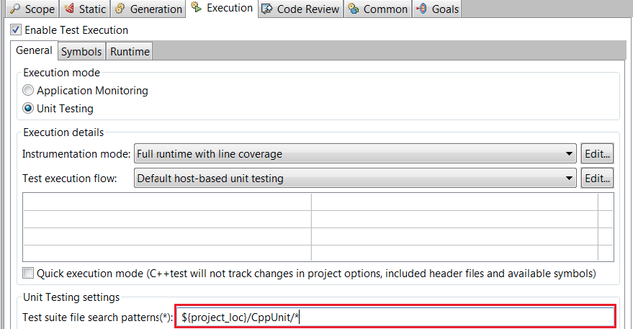Viewport: 633px width, 329px height.
Task: Click the Common tab icon
Action: pyautogui.click(x=354, y=9)
